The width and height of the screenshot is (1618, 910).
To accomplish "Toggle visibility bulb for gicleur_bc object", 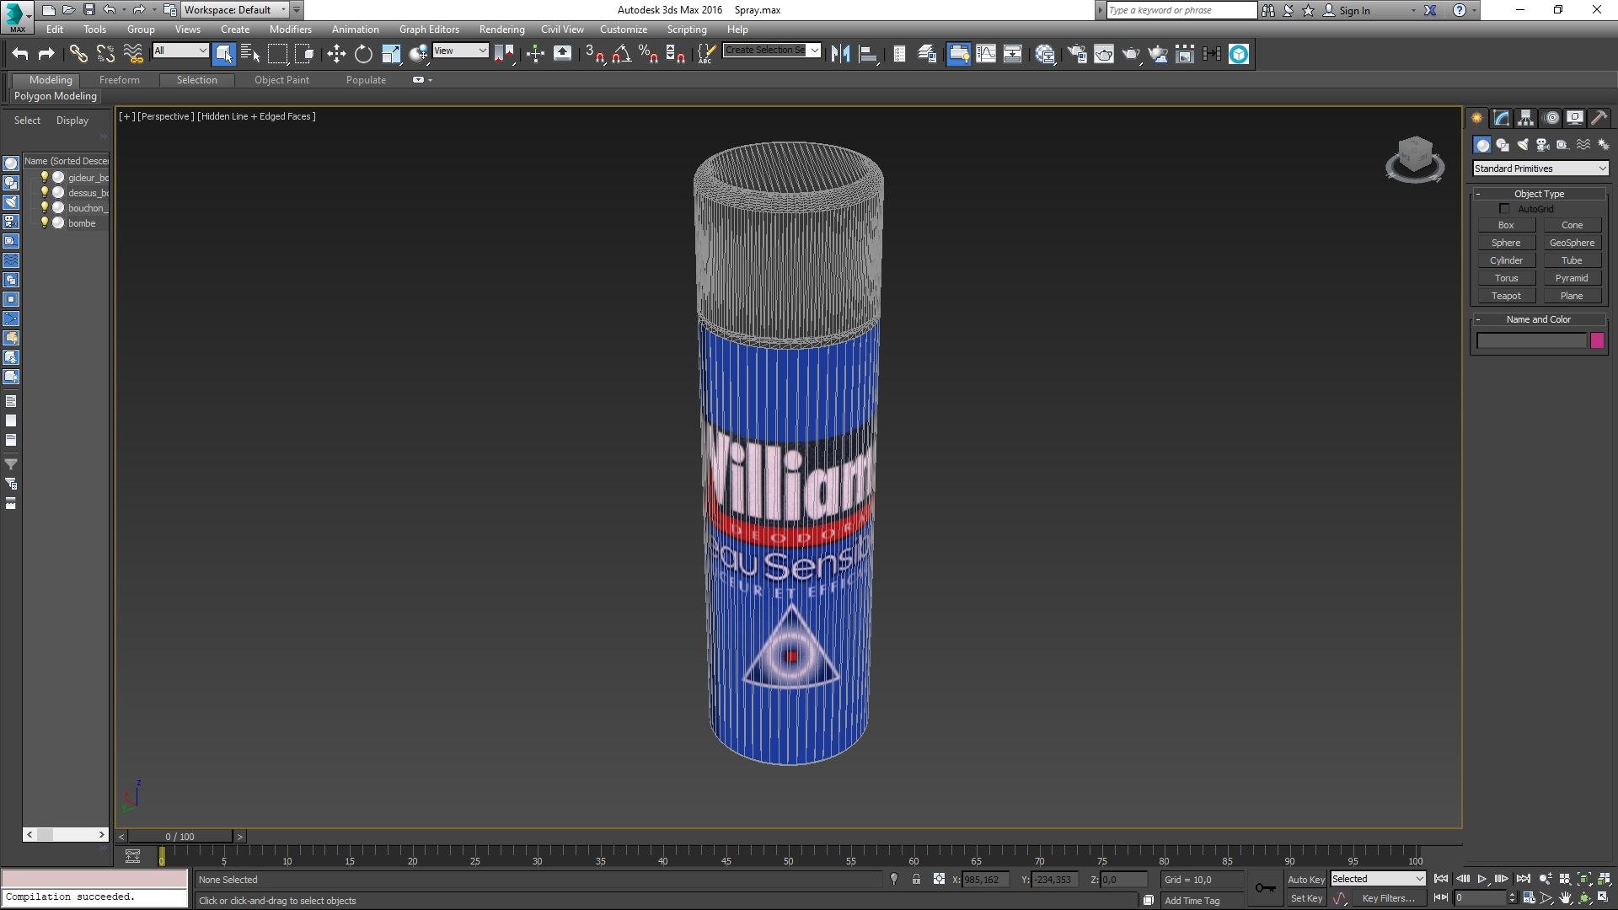I will tap(45, 178).
